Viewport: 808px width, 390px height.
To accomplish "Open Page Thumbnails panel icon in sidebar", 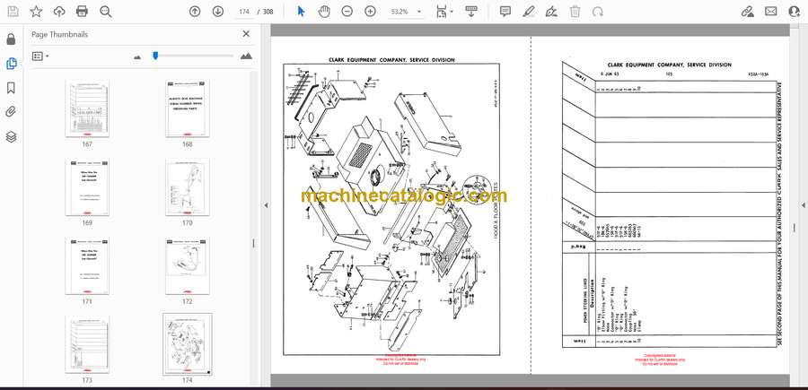I will [x=12, y=64].
